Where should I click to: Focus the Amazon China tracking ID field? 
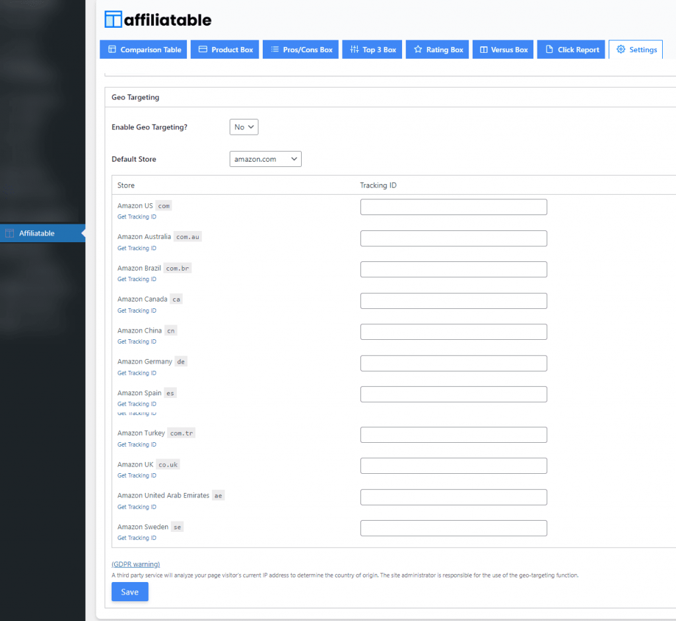click(x=454, y=332)
